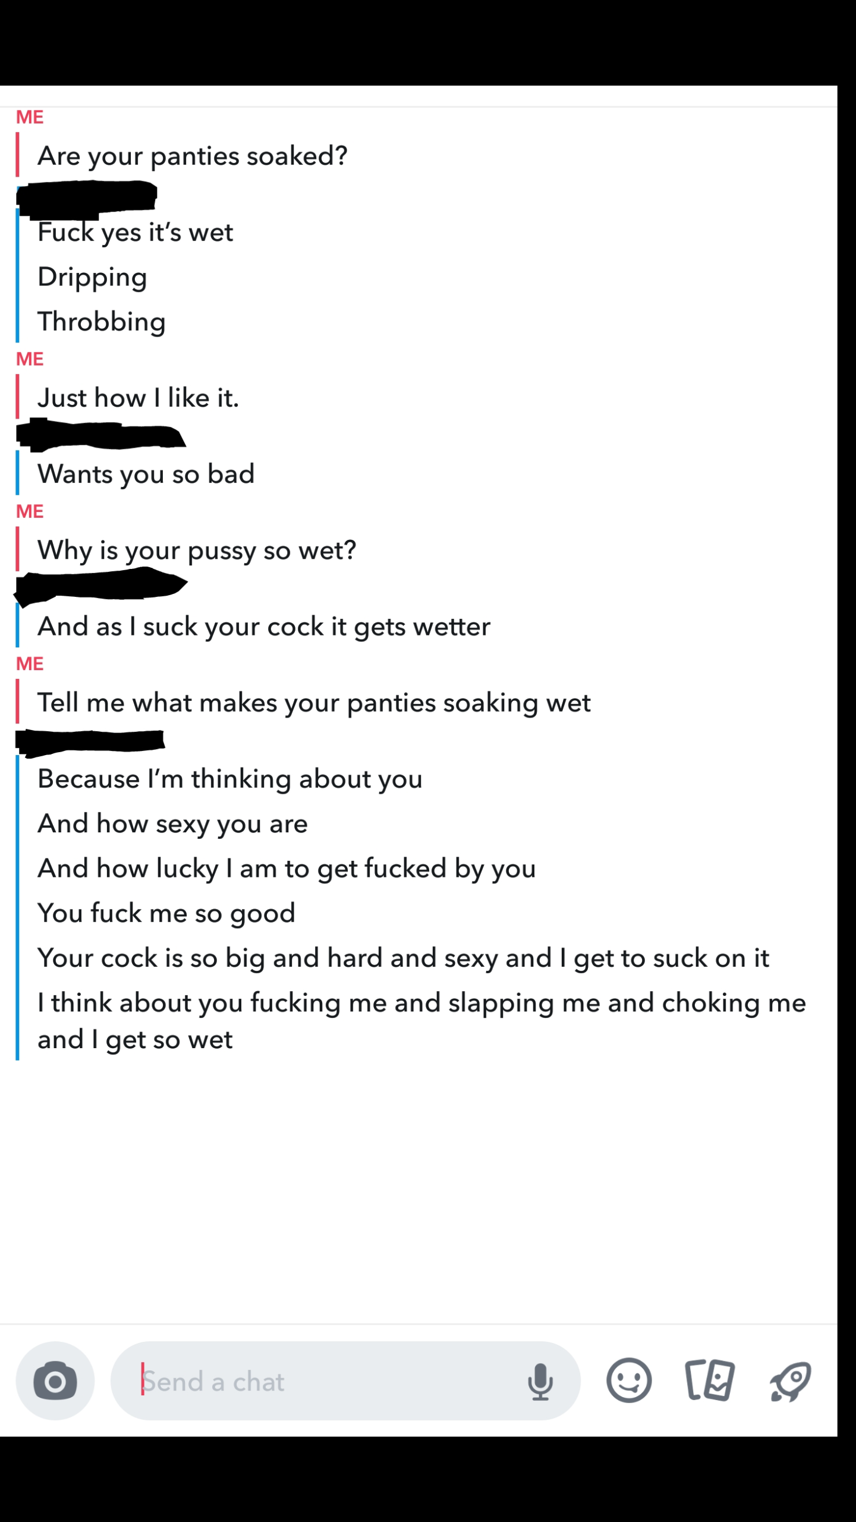Open the smiley emoji picker icon

coord(629,1381)
